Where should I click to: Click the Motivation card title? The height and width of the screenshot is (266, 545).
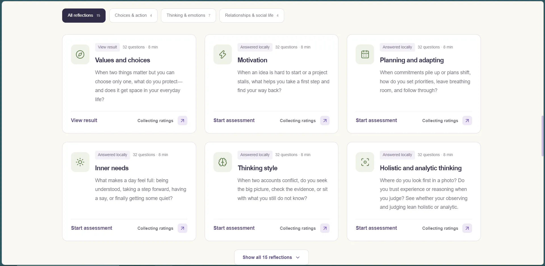252,60
